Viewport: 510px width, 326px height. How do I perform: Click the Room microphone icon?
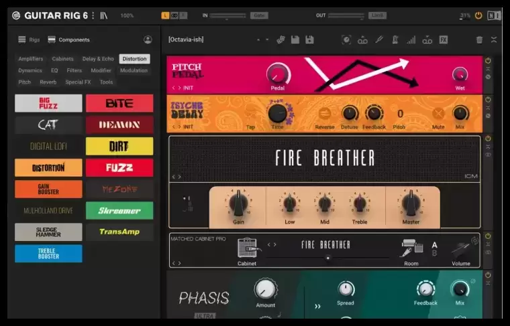tap(411, 248)
